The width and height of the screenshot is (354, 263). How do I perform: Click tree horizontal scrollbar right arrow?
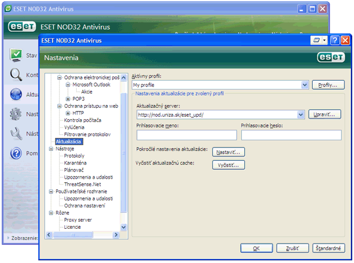[x=116, y=235]
